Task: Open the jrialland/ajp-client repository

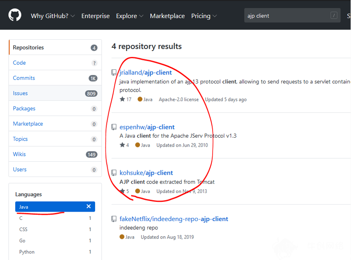Action: 146,73
